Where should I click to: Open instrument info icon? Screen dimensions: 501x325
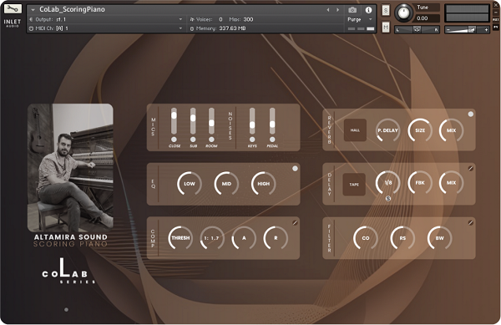(x=368, y=10)
